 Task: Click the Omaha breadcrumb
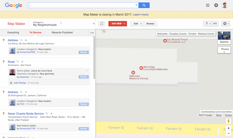[192, 34]
